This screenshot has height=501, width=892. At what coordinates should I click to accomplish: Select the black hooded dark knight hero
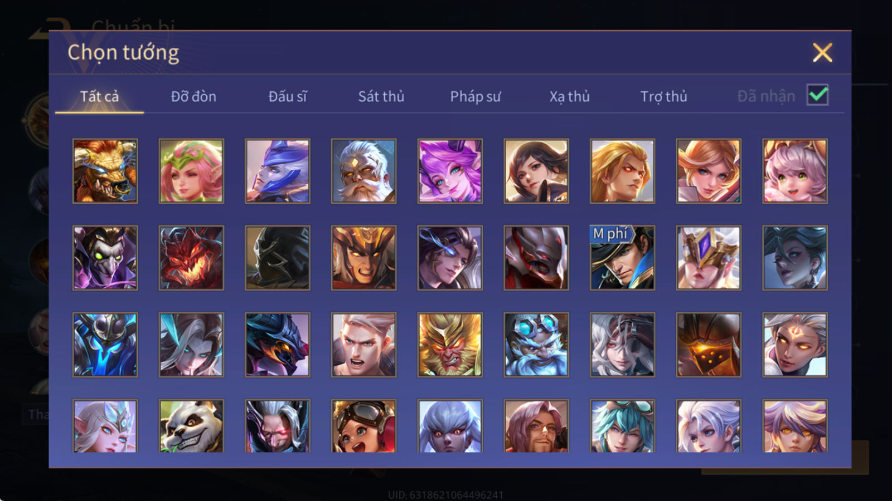[x=278, y=258]
